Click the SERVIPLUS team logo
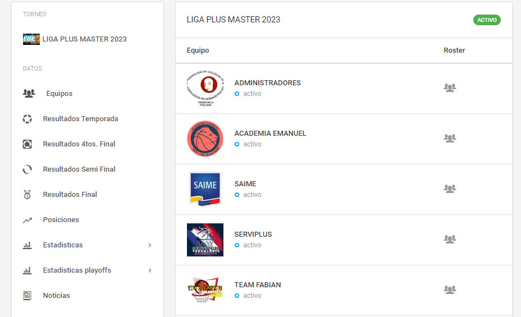 tap(205, 240)
